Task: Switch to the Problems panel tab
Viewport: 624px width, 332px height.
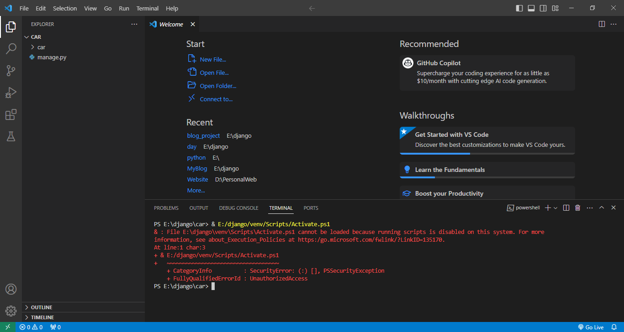Action: [166, 208]
